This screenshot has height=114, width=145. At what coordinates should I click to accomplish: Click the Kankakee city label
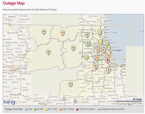coord(108,88)
